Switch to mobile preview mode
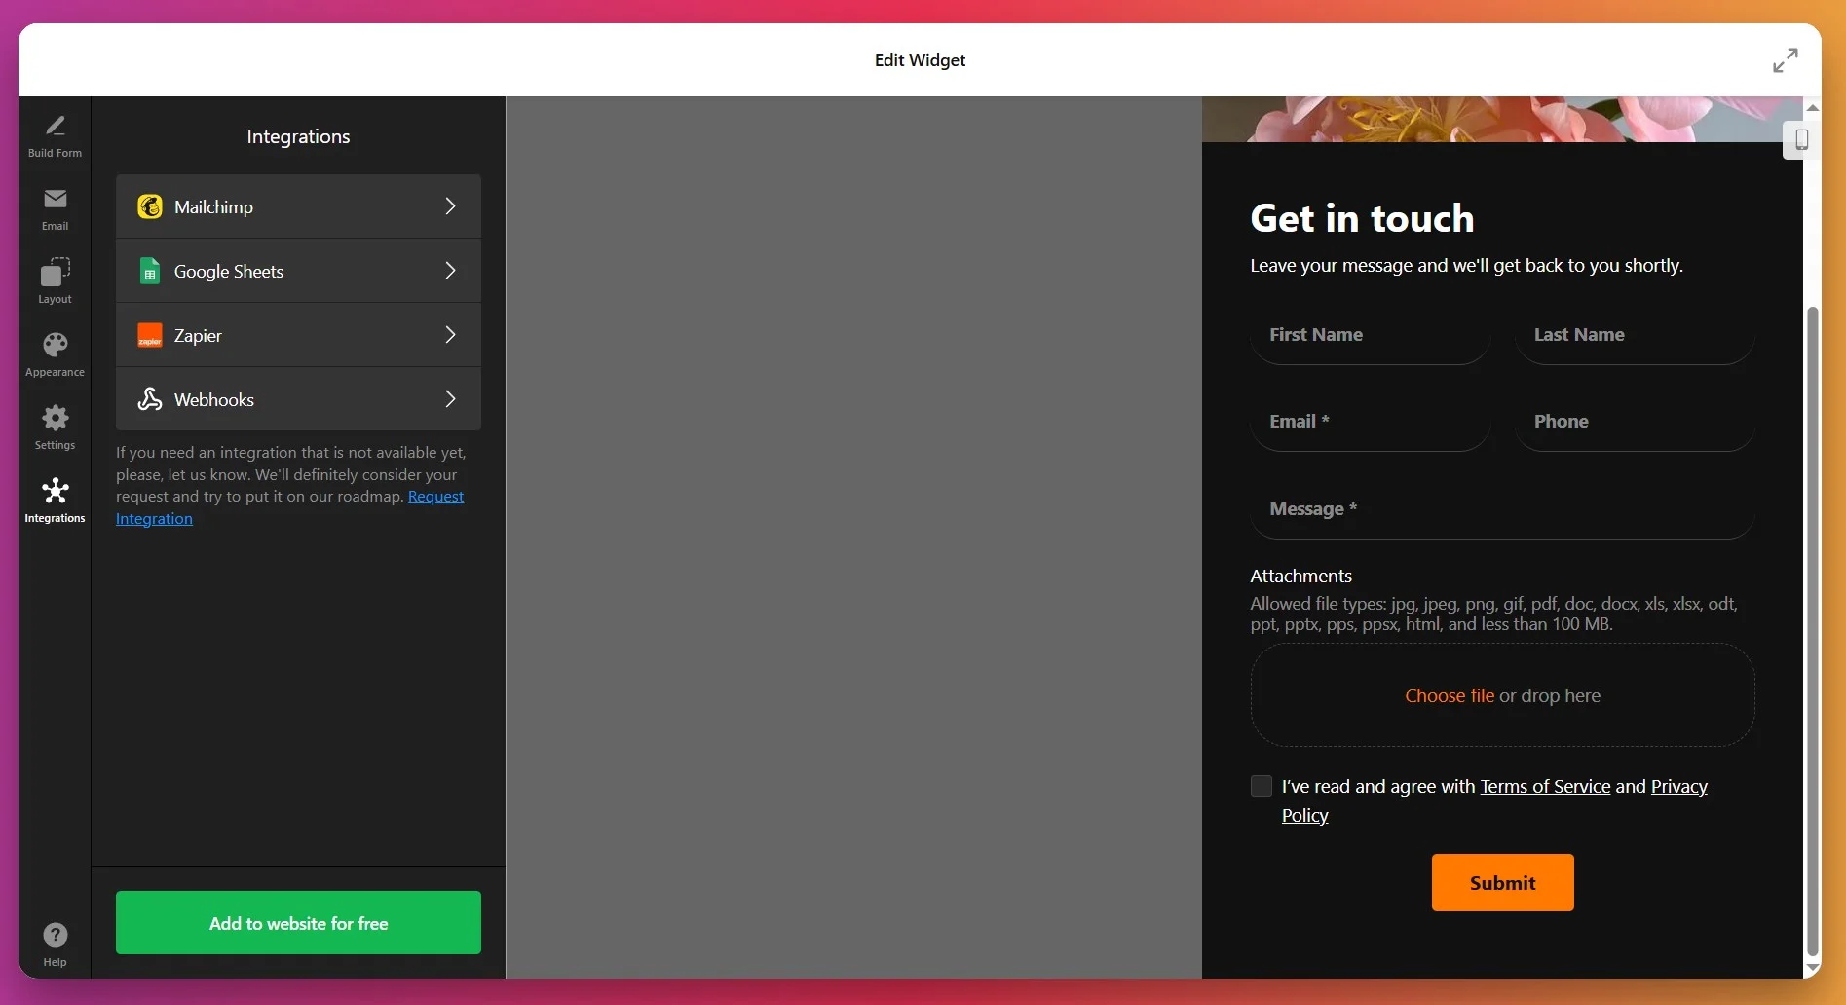 [1800, 139]
